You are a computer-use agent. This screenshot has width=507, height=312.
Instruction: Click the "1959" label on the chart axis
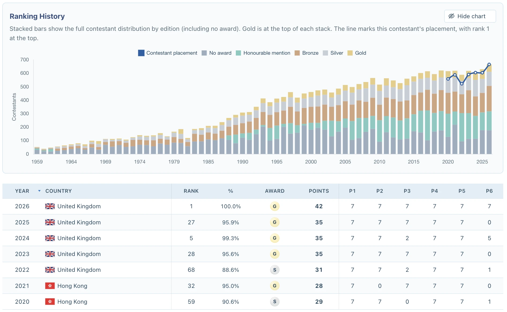point(37,162)
